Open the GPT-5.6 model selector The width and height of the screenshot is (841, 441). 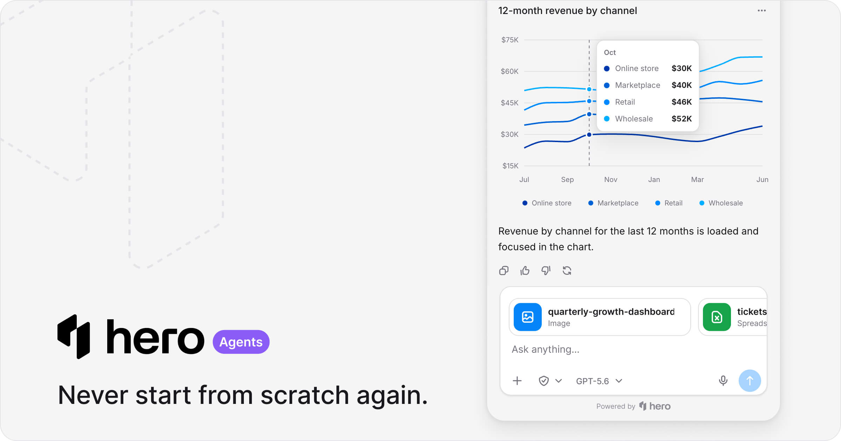click(599, 381)
